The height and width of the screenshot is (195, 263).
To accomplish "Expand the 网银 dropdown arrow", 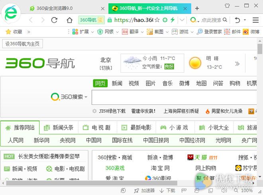I will click(x=117, y=32).
